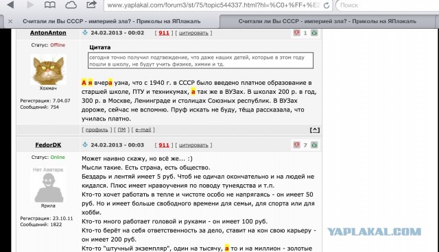Click AntonAnton's rating value 1
The width and height of the screenshot is (439, 252).
[305, 33]
